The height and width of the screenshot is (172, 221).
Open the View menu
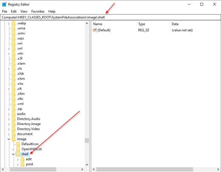[24, 11]
